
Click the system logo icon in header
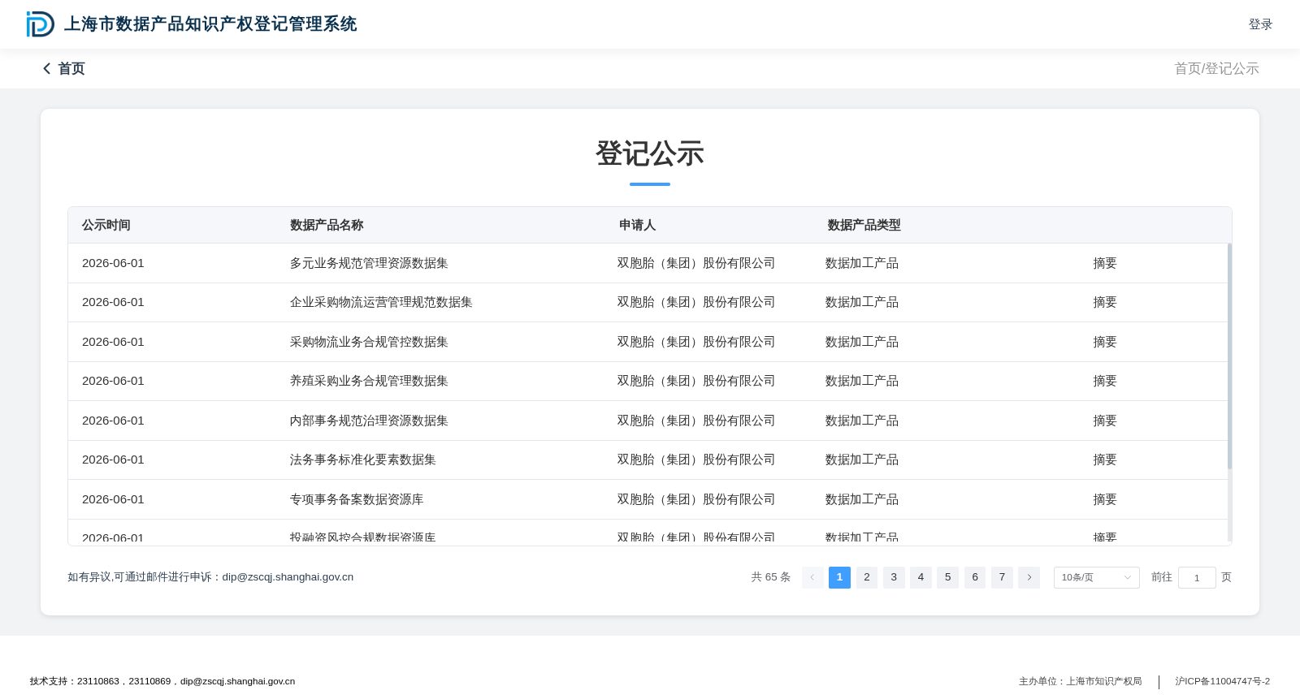(x=40, y=24)
